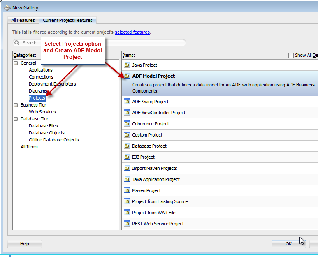Click the Maven Project icon
Screen dimensions: 318x257
(127, 190)
